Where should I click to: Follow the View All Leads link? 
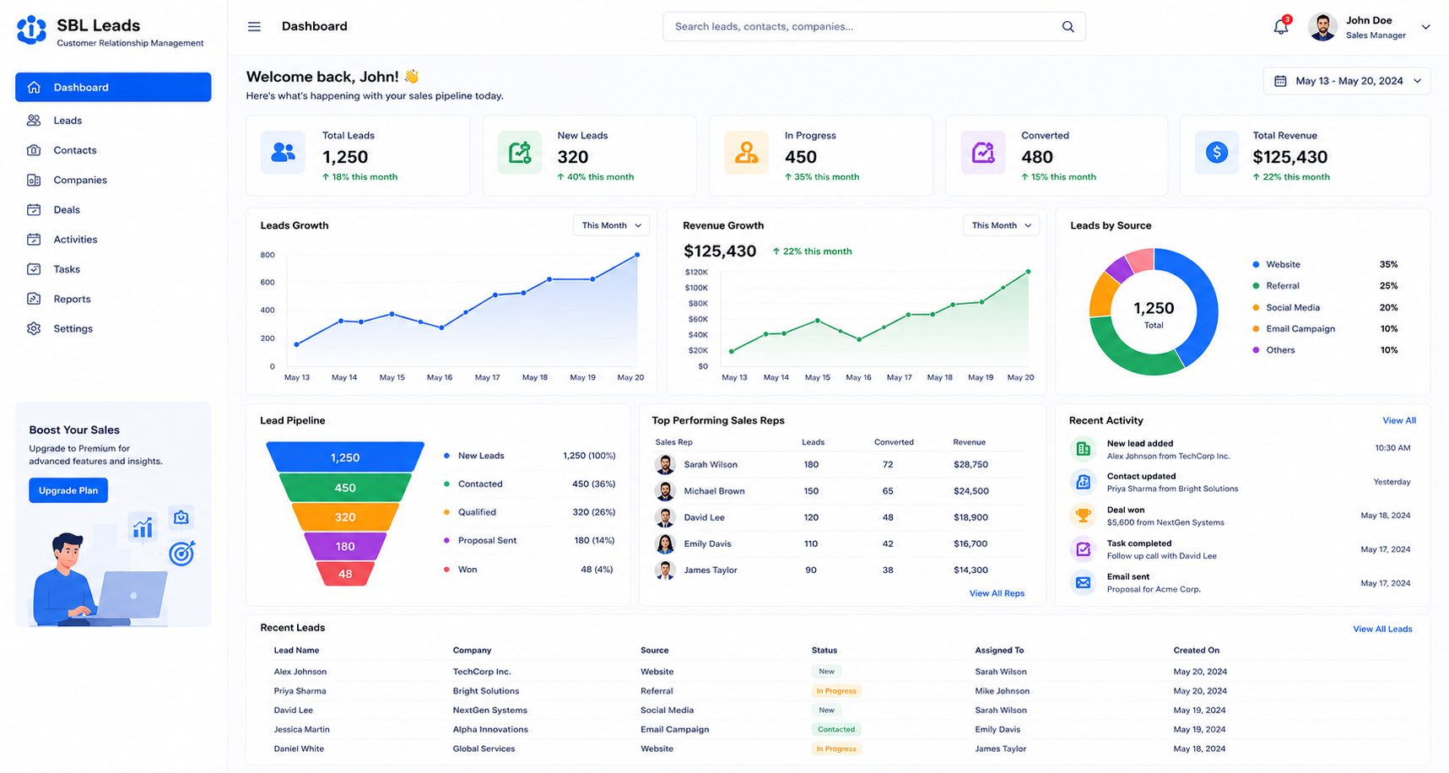pos(1382,629)
